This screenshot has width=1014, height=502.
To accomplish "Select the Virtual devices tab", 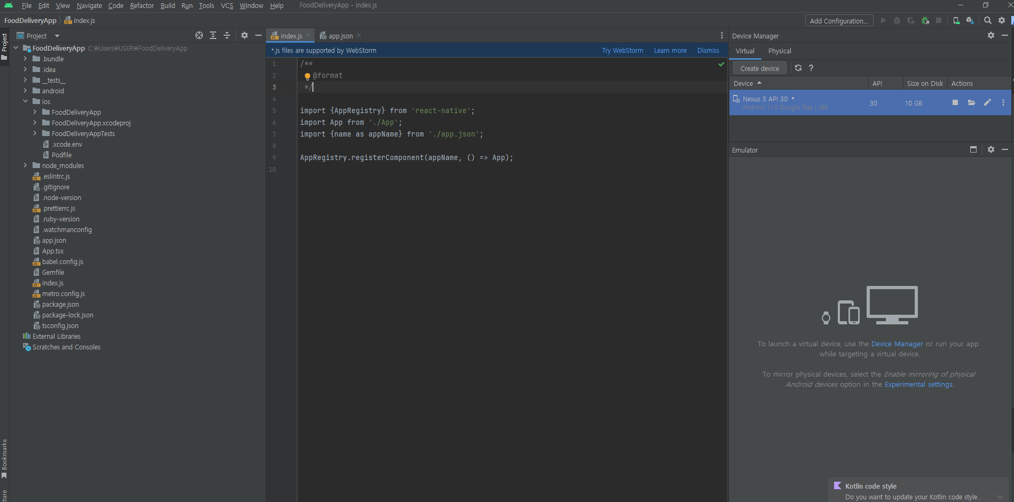I will (745, 51).
